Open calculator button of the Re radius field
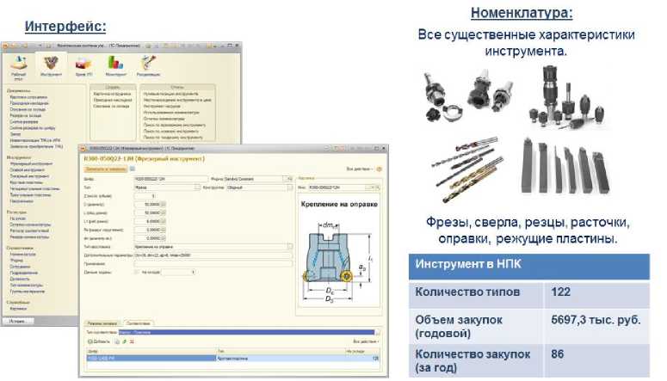This screenshot has width=667, height=381. (x=164, y=230)
